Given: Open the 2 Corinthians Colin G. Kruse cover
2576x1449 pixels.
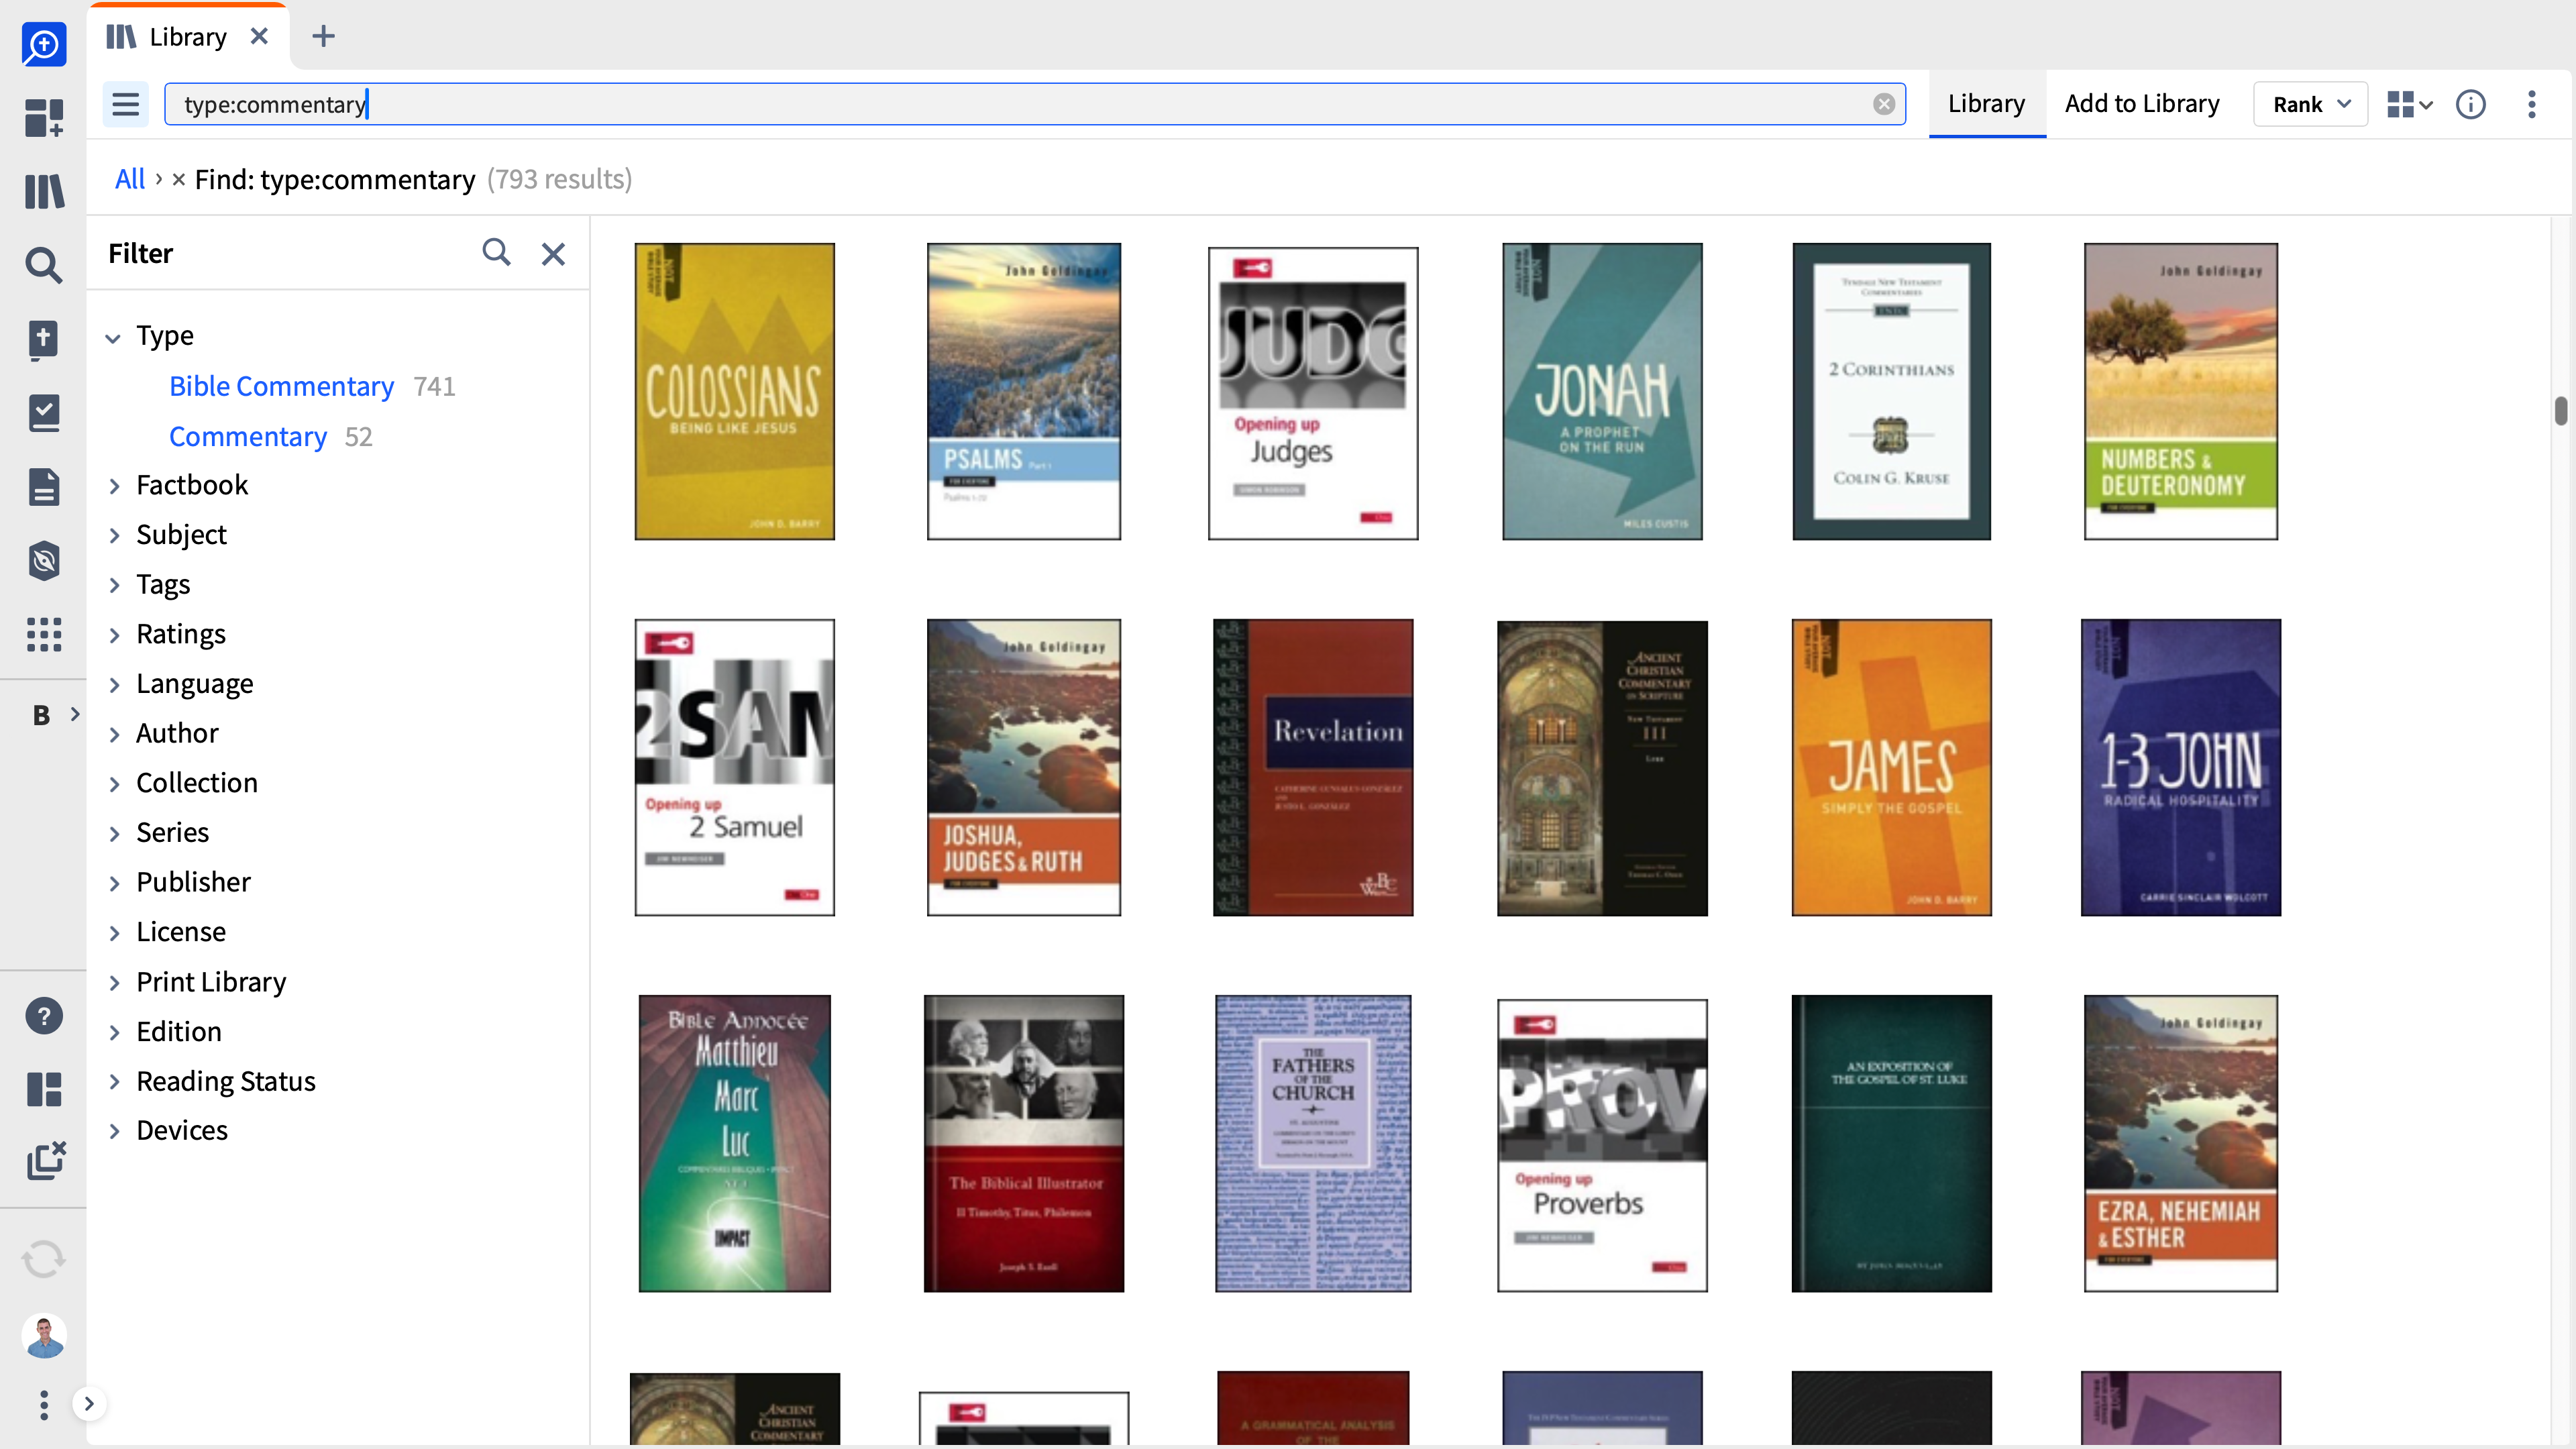Looking at the screenshot, I should coord(1891,391).
